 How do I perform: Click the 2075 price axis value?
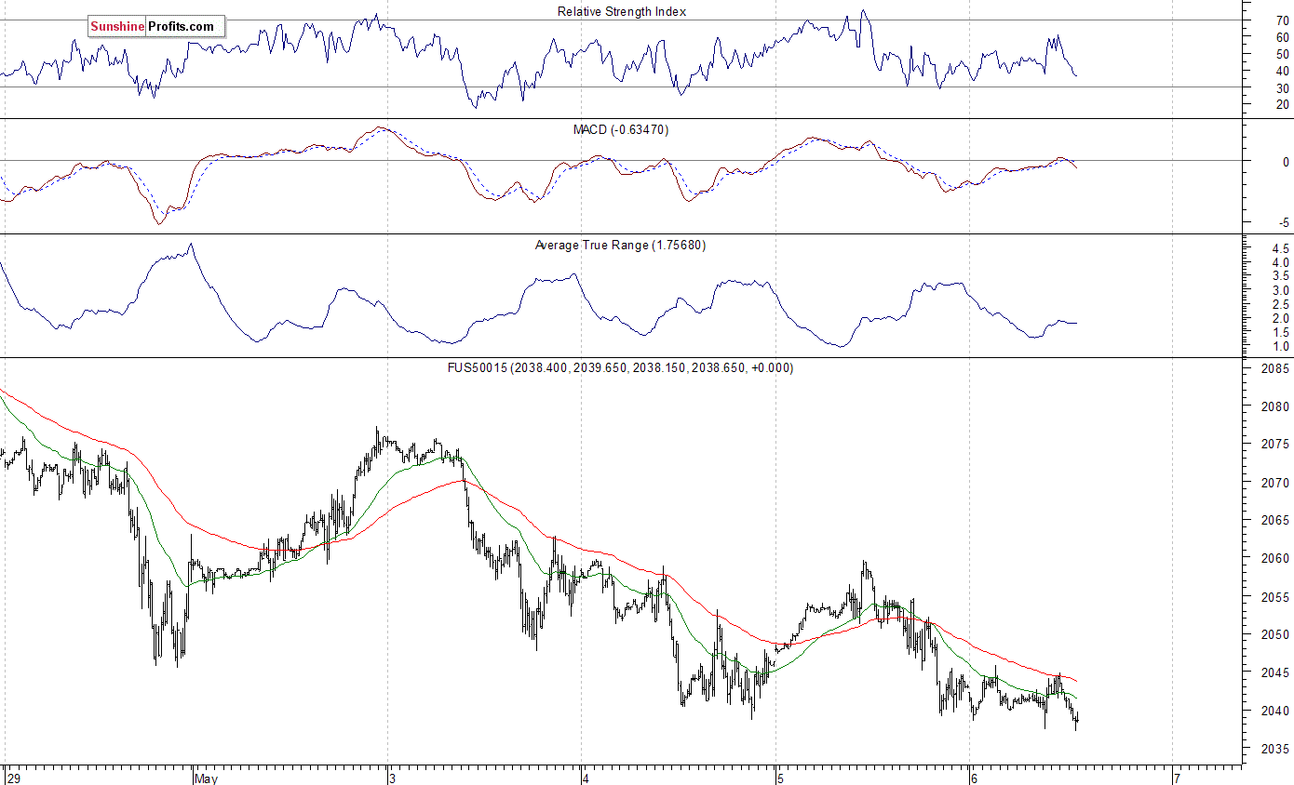[1277, 445]
